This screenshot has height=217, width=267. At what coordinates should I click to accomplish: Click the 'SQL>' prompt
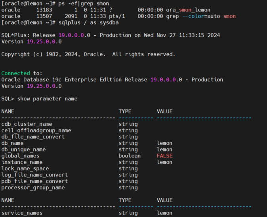point(8,99)
